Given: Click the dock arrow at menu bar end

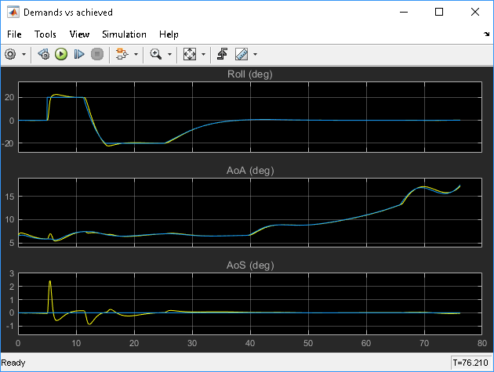Looking at the screenshot, I should pyautogui.click(x=486, y=34).
